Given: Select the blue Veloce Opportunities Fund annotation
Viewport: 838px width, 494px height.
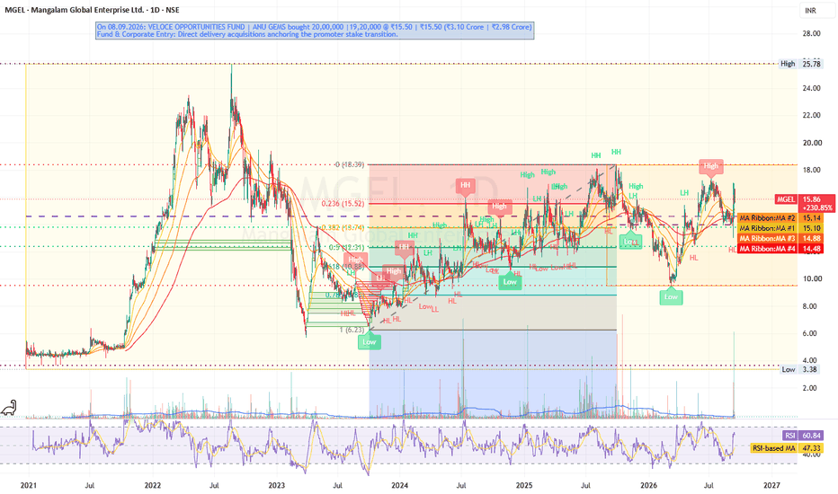Looking at the screenshot, I should point(315,31).
